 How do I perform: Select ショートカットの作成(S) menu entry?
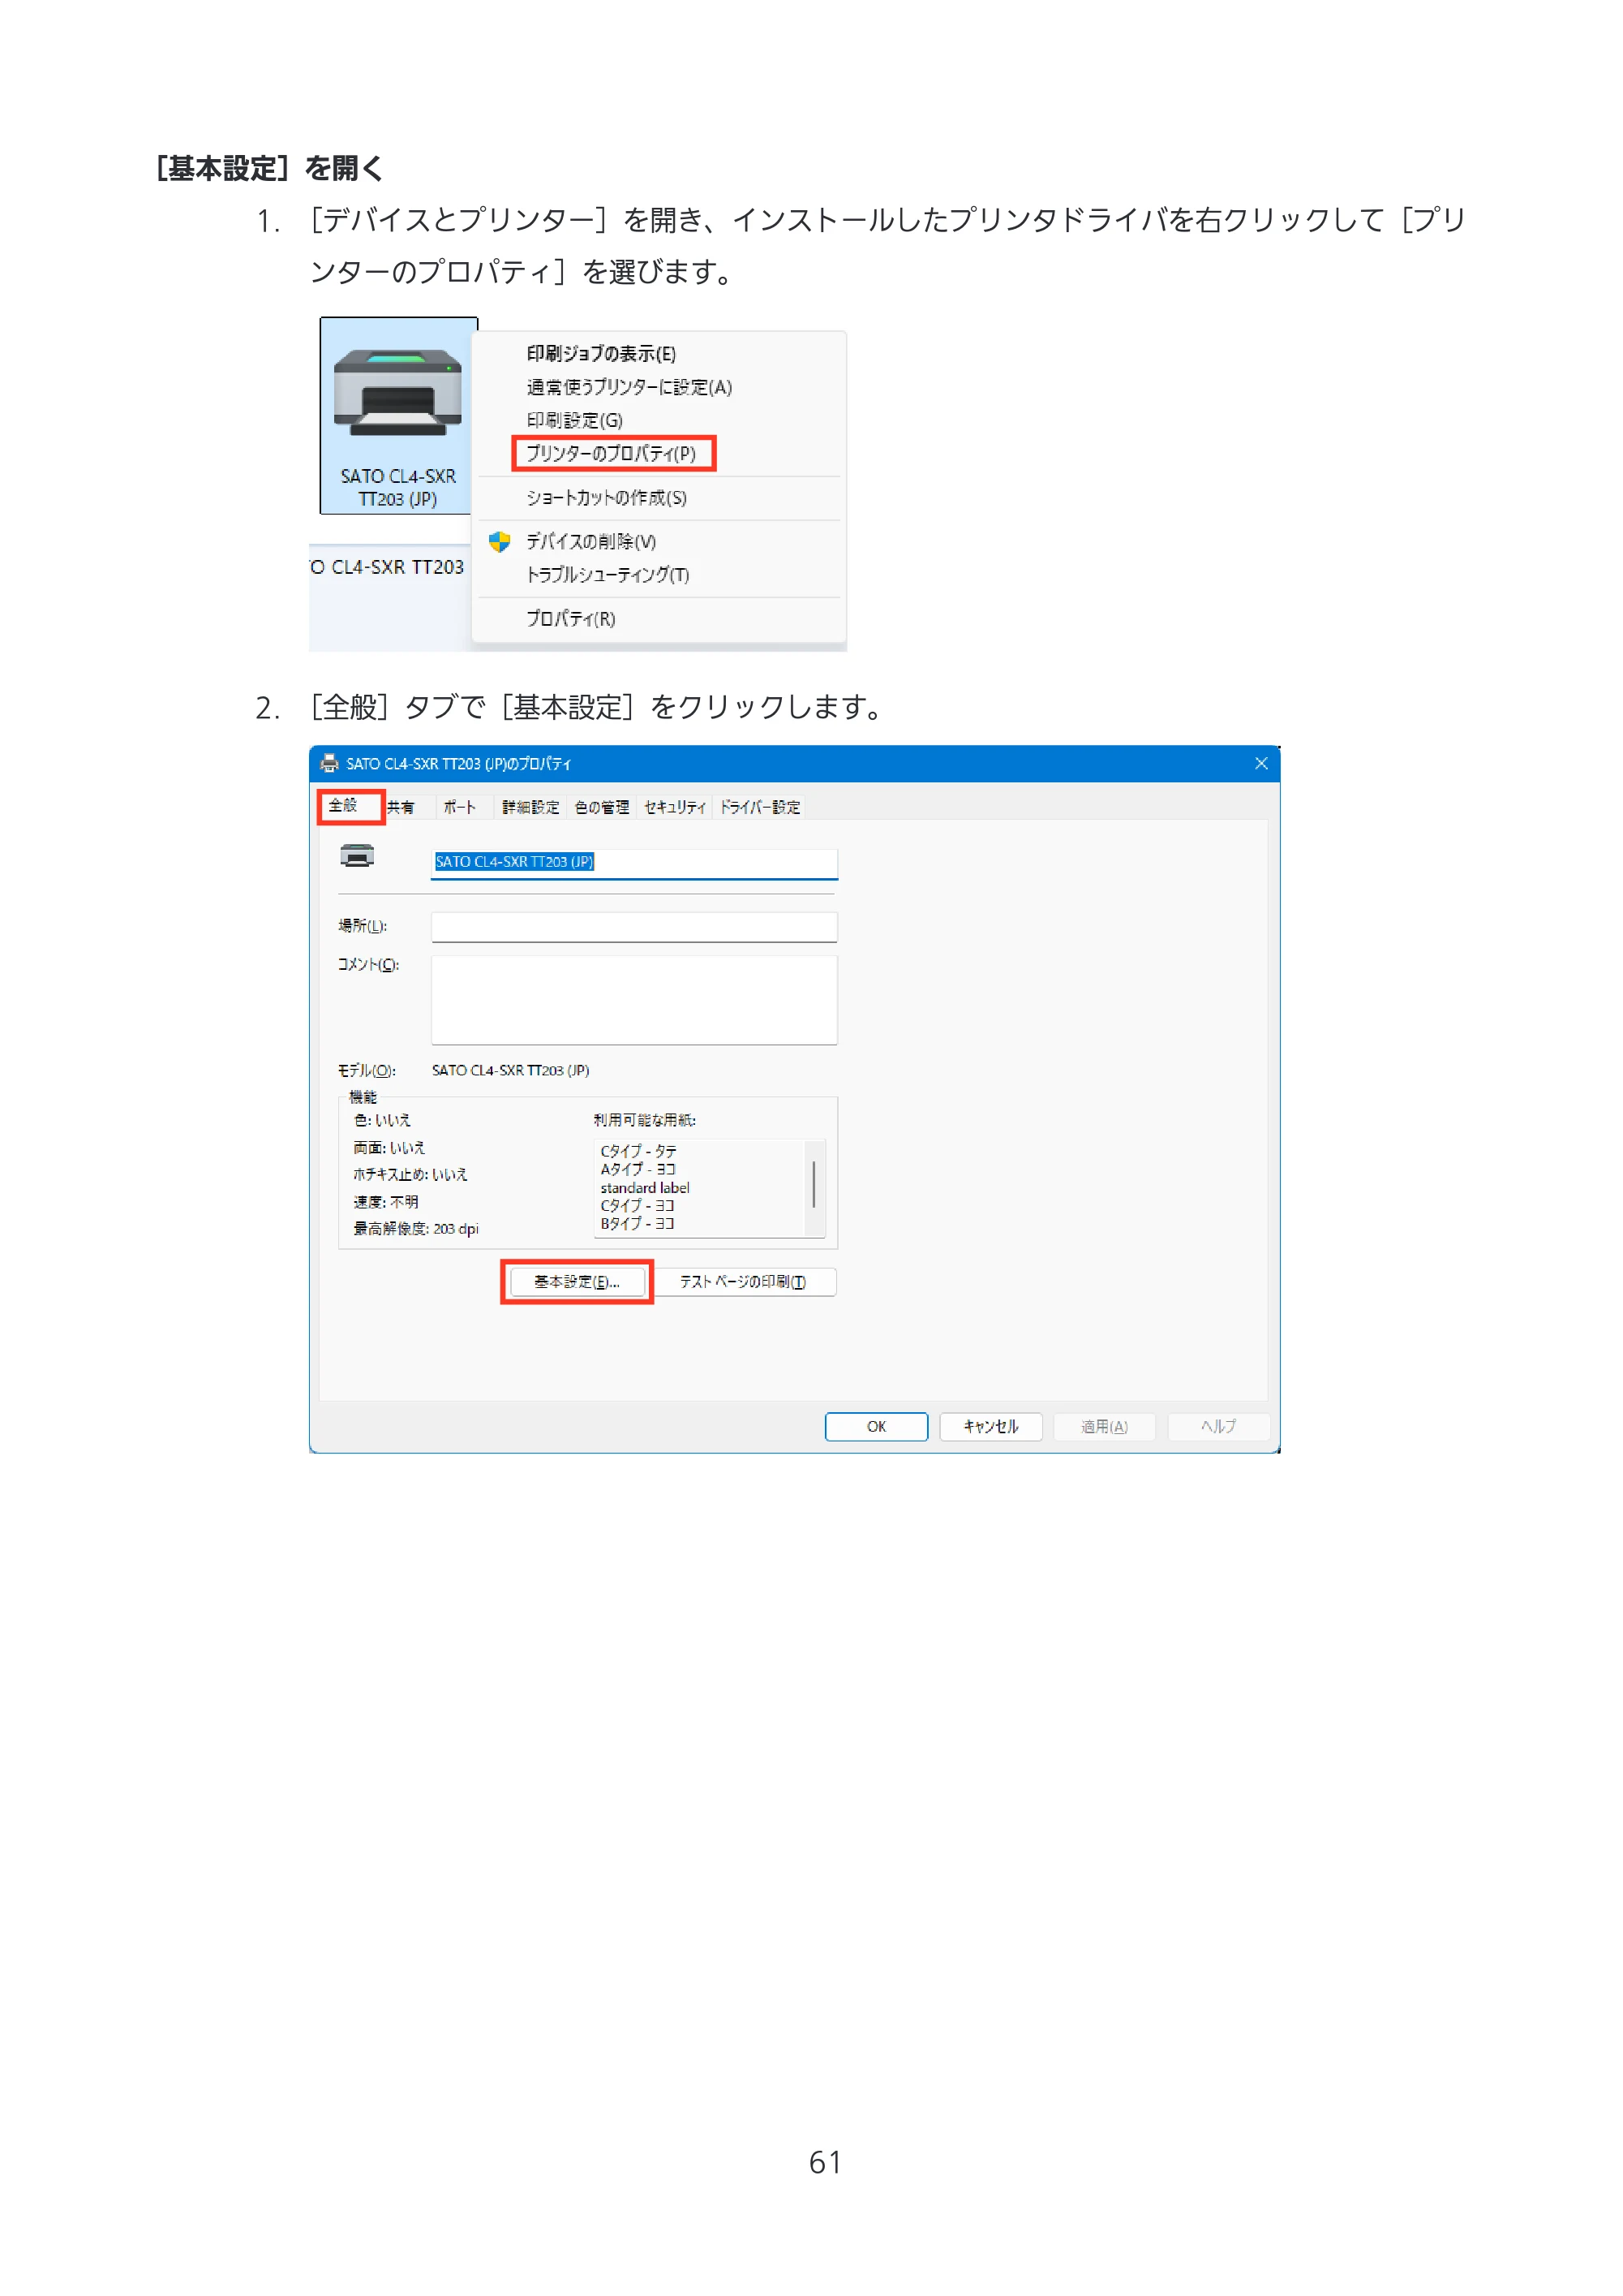(x=607, y=498)
